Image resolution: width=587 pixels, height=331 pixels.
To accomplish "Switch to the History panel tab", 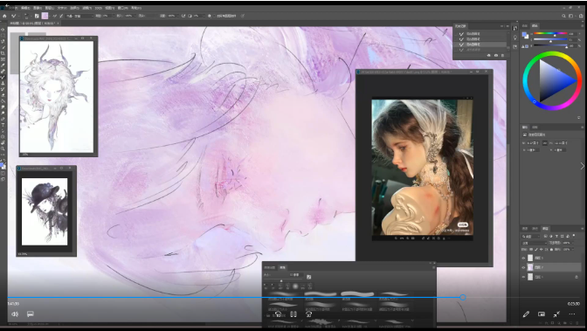I will [460, 26].
